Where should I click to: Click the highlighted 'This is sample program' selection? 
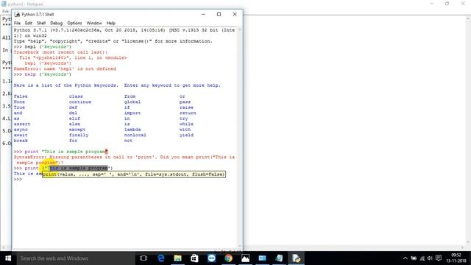79,168
